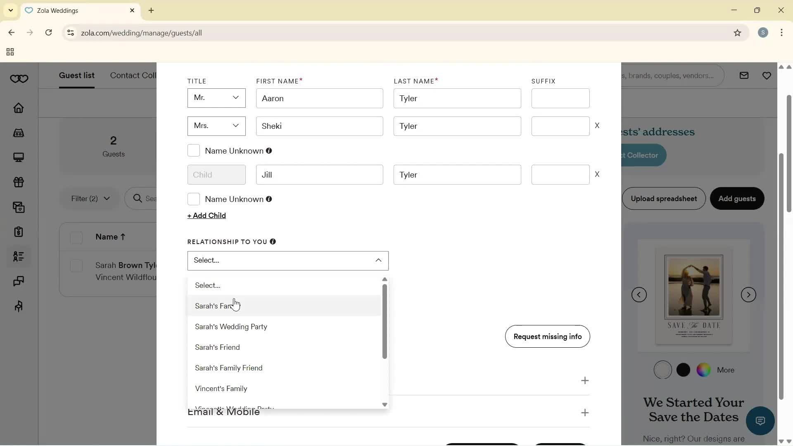793x446 pixels.
Task: Select the green color swatch under the card
Action: pos(704,370)
